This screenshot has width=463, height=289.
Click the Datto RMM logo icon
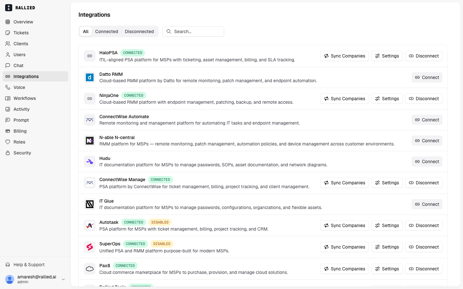click(x=90, y=77)
